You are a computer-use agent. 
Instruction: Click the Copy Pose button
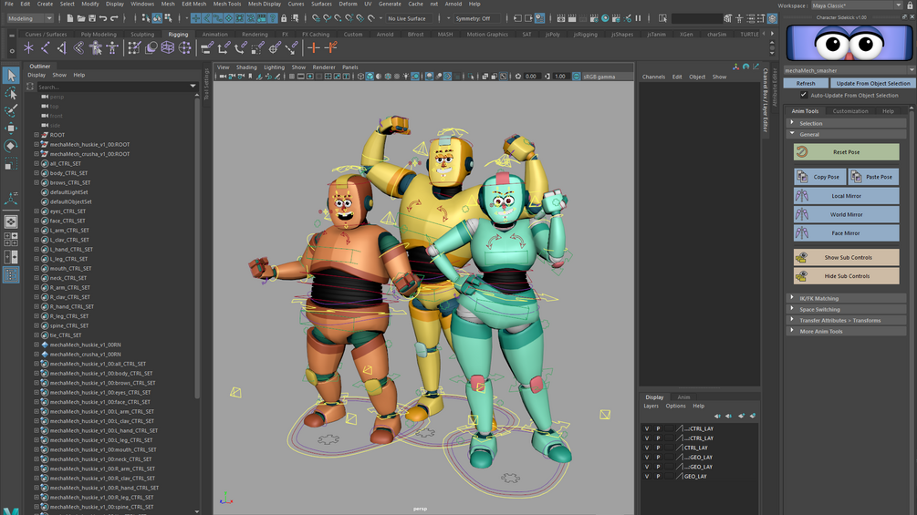(820, 176)
